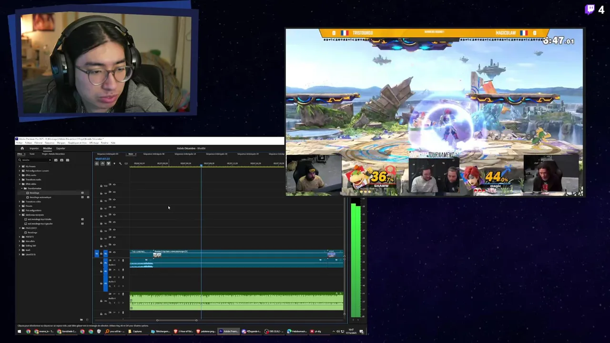Click the 00;07;07;10 playhead timecode
This screenshot has height=343, width=610.
pyautogui.click(x=102, y=159)
